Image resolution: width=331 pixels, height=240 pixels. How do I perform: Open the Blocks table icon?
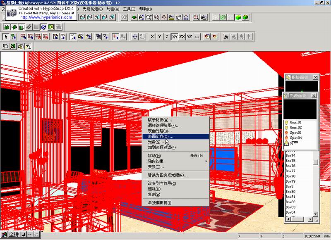20,46
